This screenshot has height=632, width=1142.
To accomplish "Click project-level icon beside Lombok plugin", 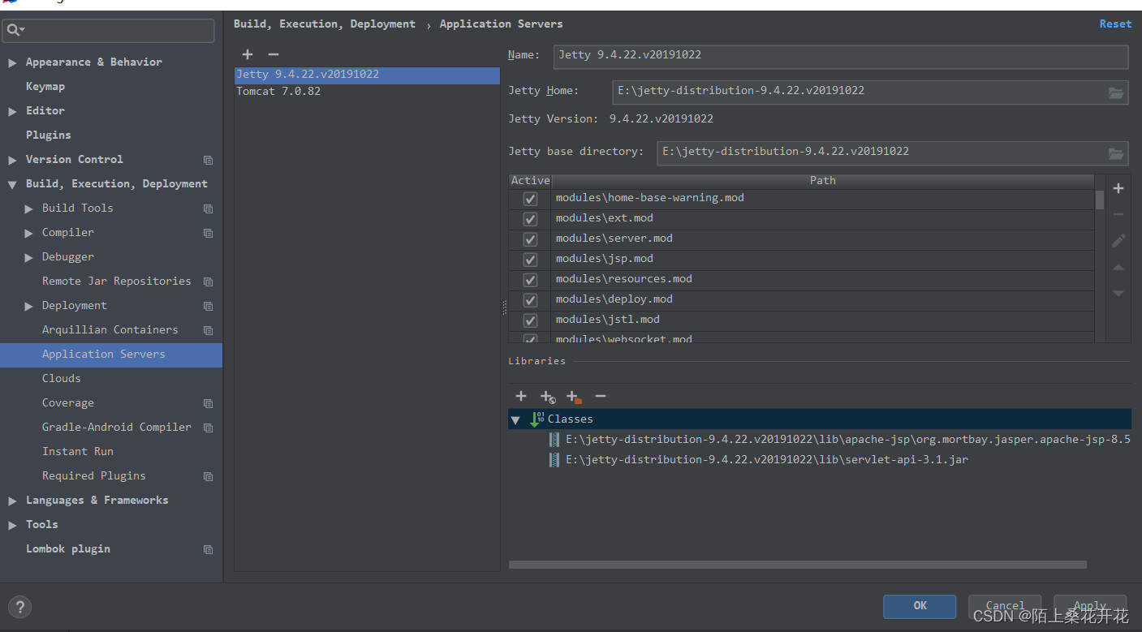I will 208,549.
